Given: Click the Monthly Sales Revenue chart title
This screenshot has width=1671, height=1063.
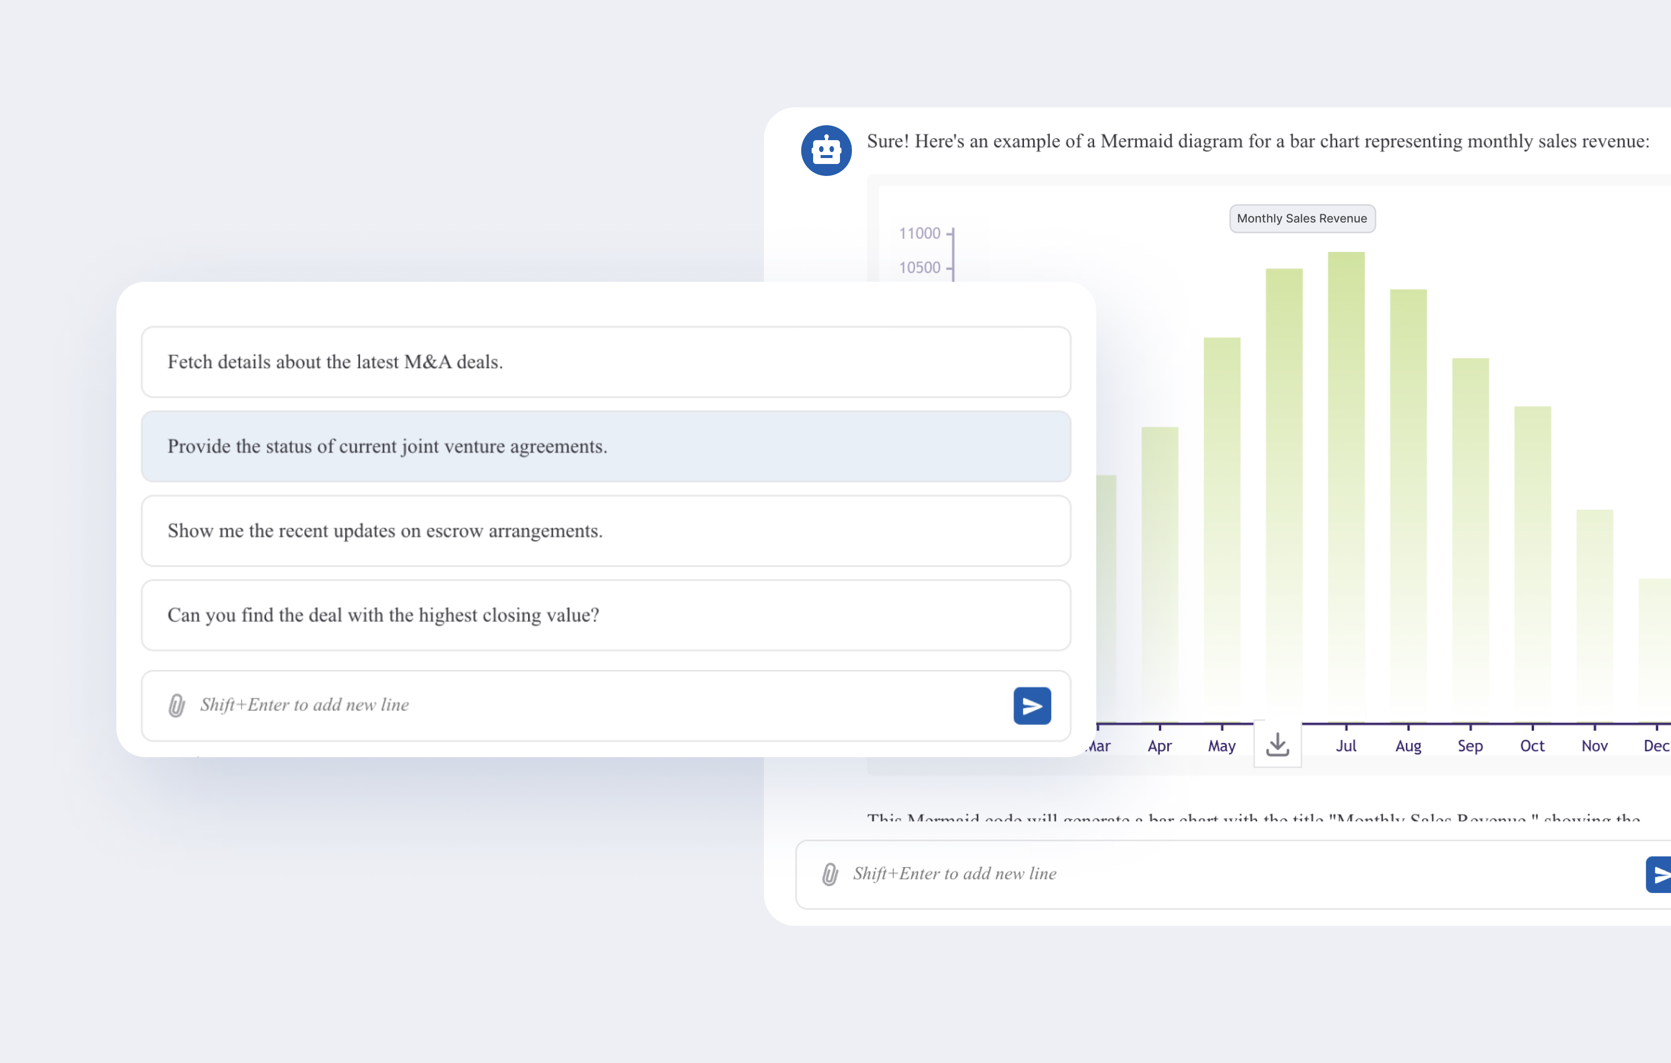Looking at the screenshot, I should pyautogui.click(x=1302, y=219).
